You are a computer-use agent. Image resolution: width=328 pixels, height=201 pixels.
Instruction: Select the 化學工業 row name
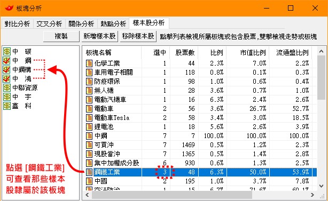107,63
